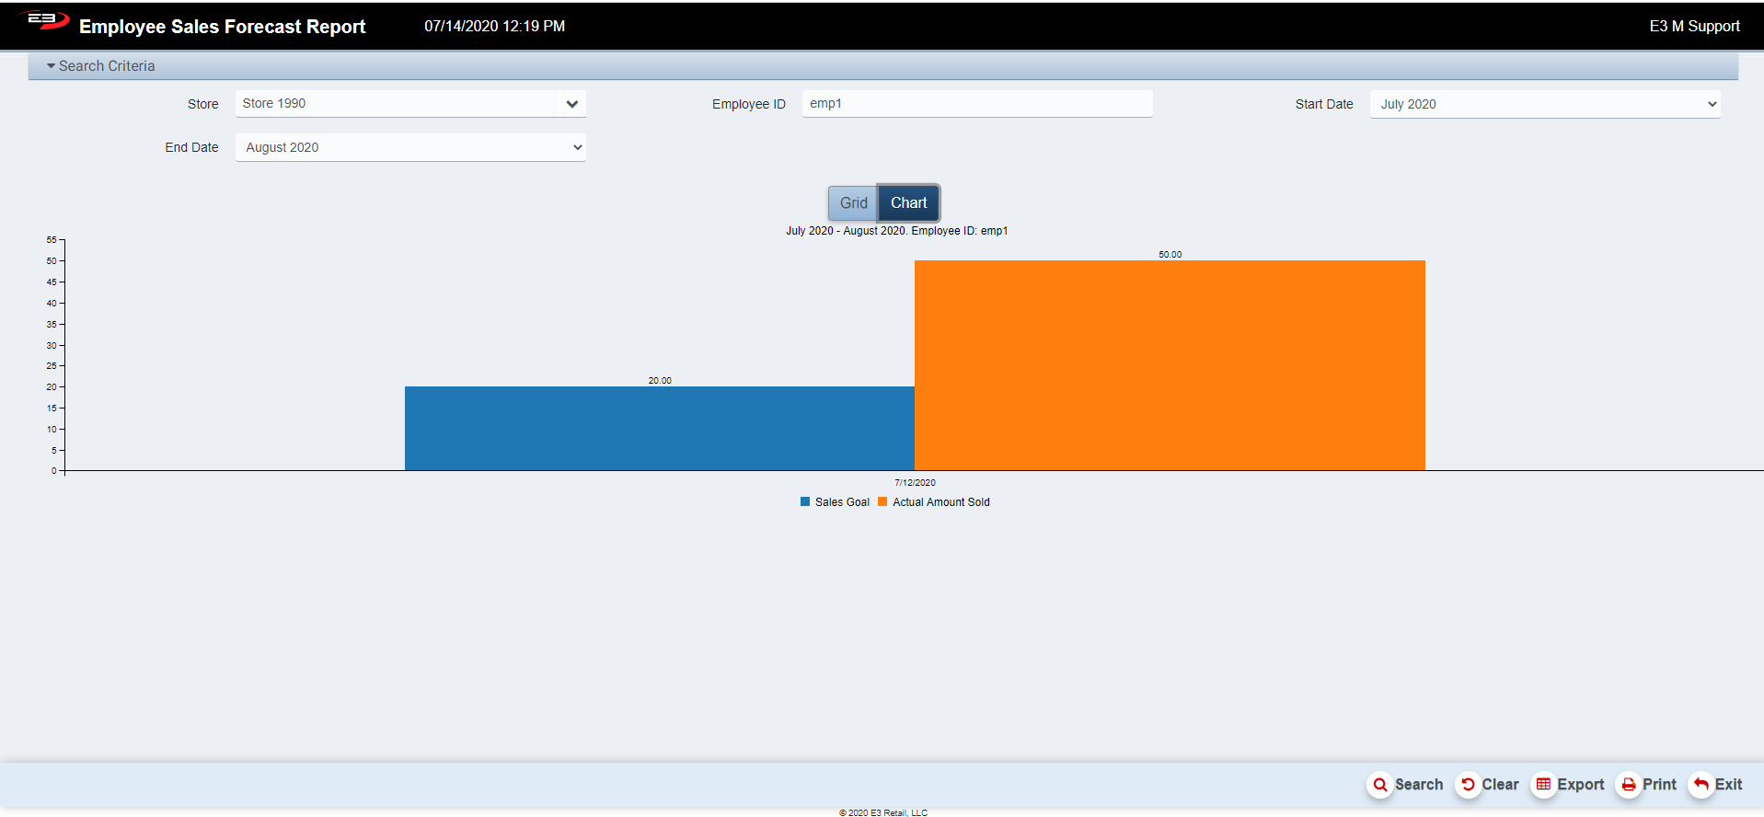The height and width of the screenshot is (817, 1764).
Task: Switch to the Grid view
Action: pyautogui.click(x=853, y=203)
